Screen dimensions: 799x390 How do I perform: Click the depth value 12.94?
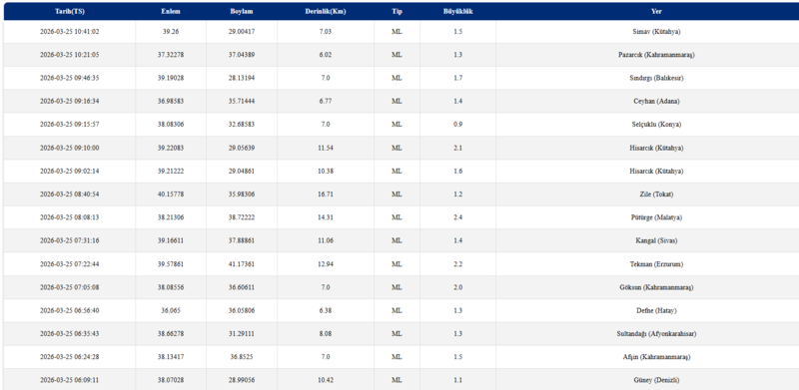coord(326,264)
